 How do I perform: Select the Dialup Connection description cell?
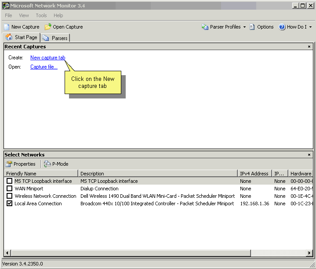pyautogui.click(x=99, y=189)
